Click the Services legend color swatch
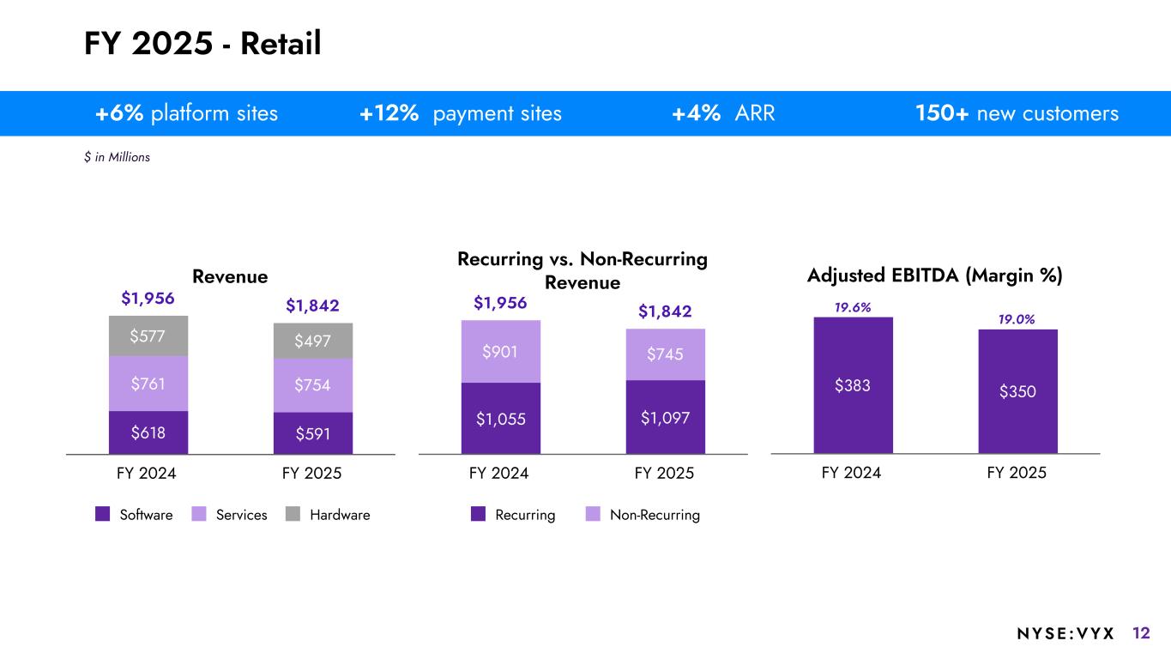Viewport: 1171px width, 659px height. 199,515
